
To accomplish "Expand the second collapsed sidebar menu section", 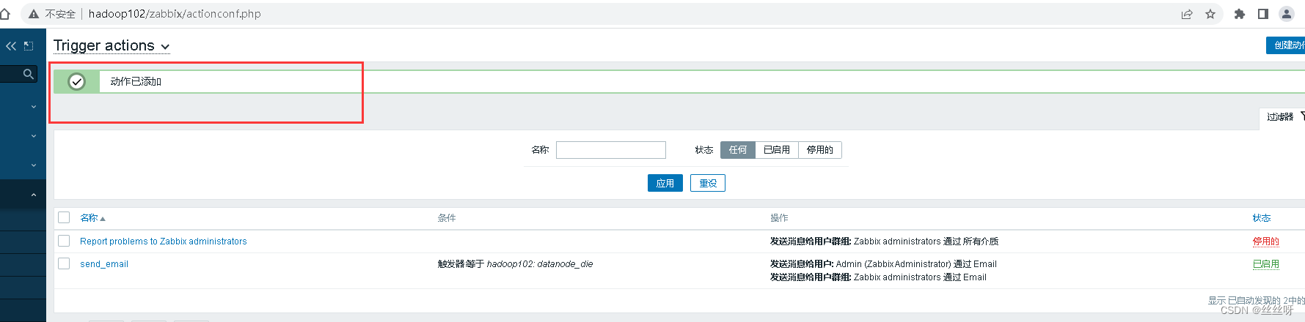I will [x=34, y=136].
